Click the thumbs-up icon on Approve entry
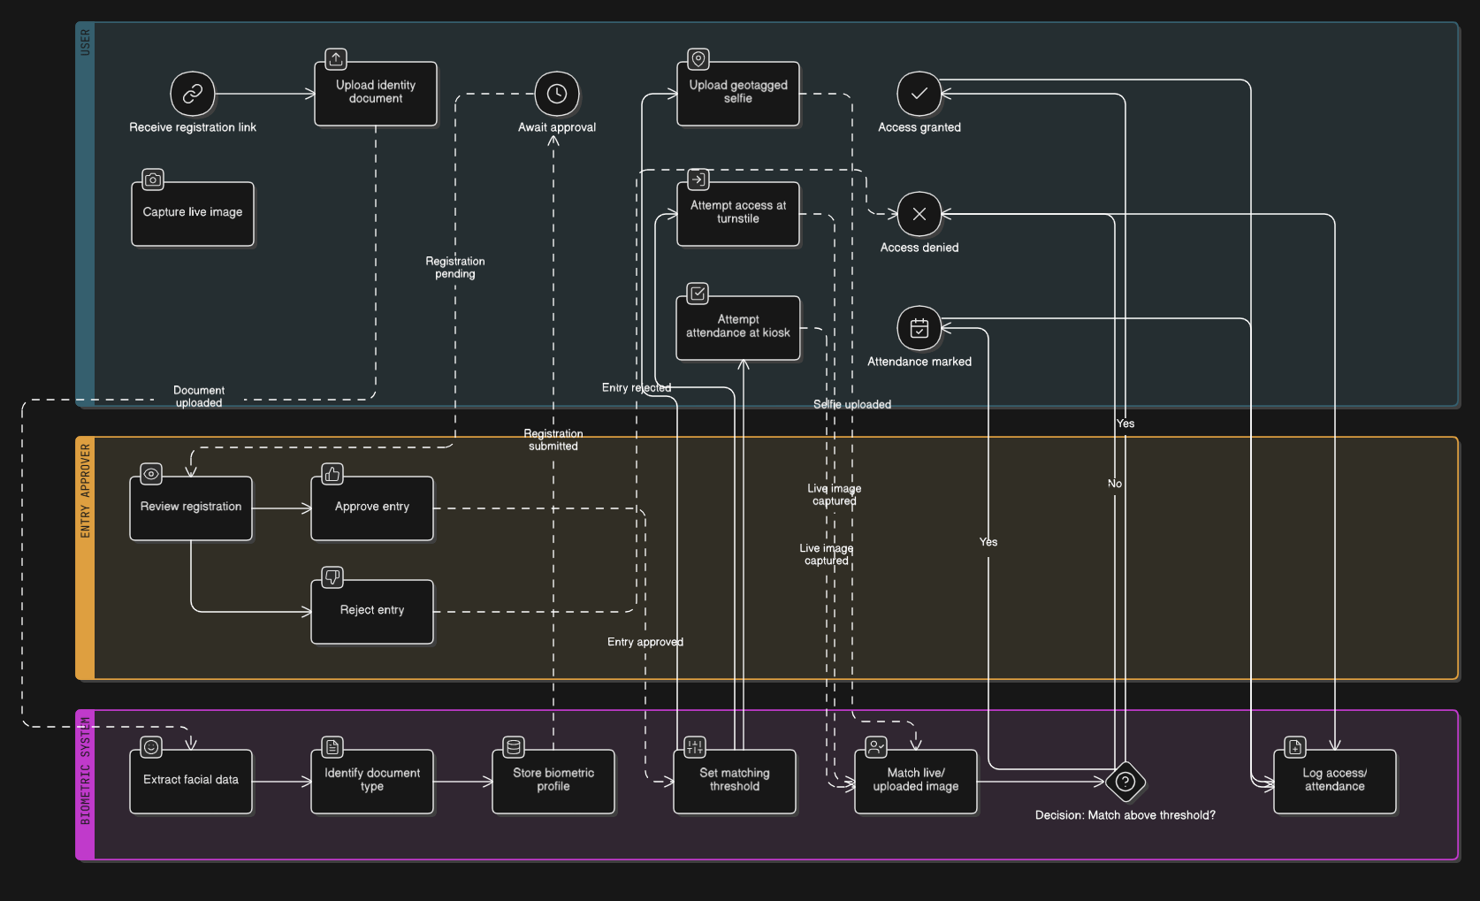 click(332, 475)
